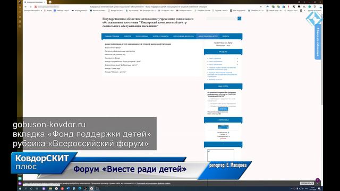Open the Об учреждении menu item

coord(142,36)
